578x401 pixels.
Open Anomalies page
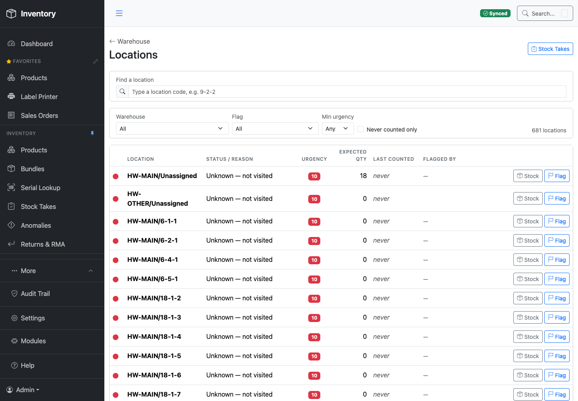pos(52,225)
